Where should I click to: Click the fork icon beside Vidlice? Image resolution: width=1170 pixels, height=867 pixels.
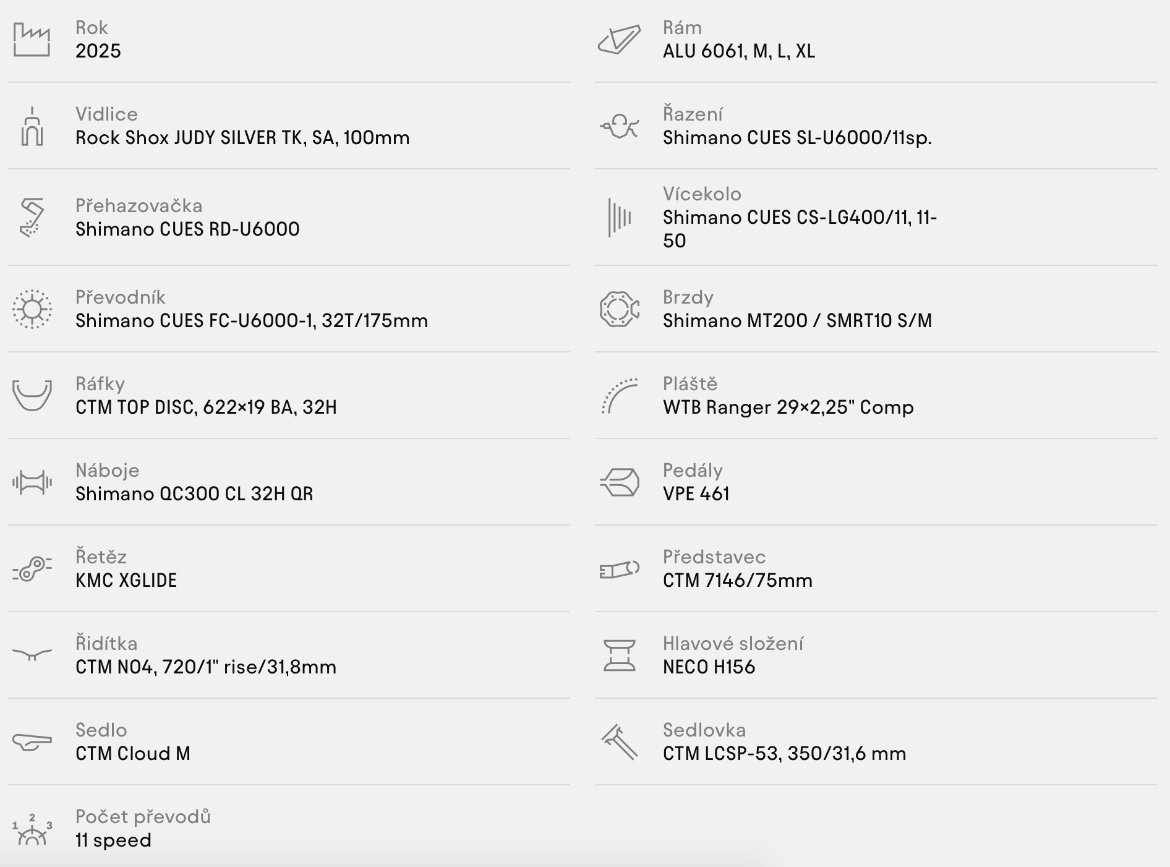(32, 126)
